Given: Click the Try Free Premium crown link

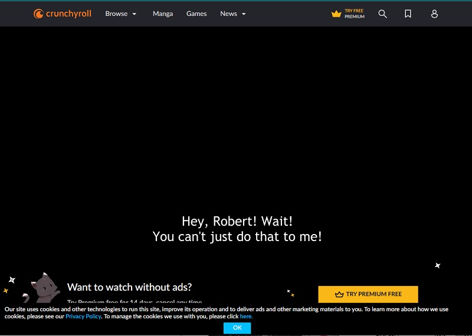Looking at the screenshot, I should [x=348, y=14].
